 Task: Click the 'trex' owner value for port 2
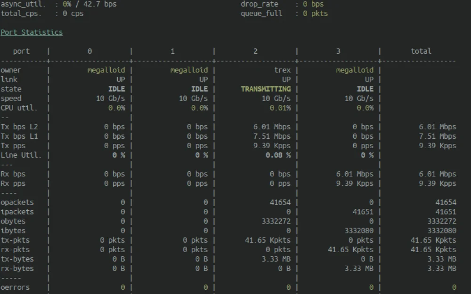click(282, 70)
